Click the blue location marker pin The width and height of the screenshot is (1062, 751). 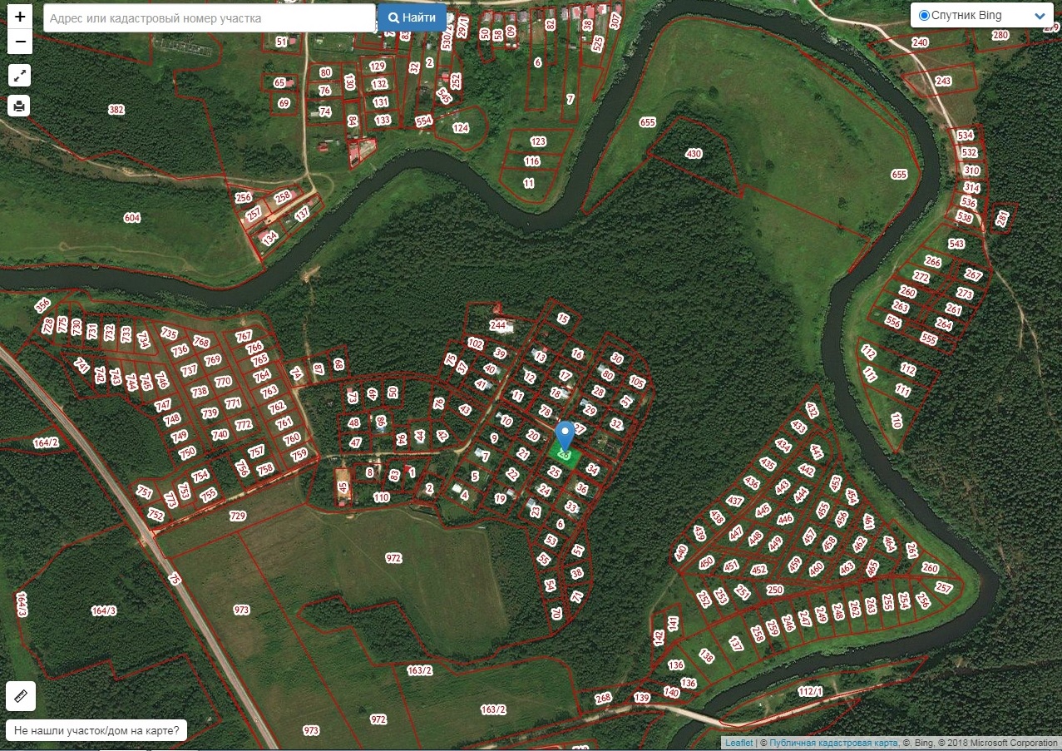pyautogui.click(x=565, y=435)
